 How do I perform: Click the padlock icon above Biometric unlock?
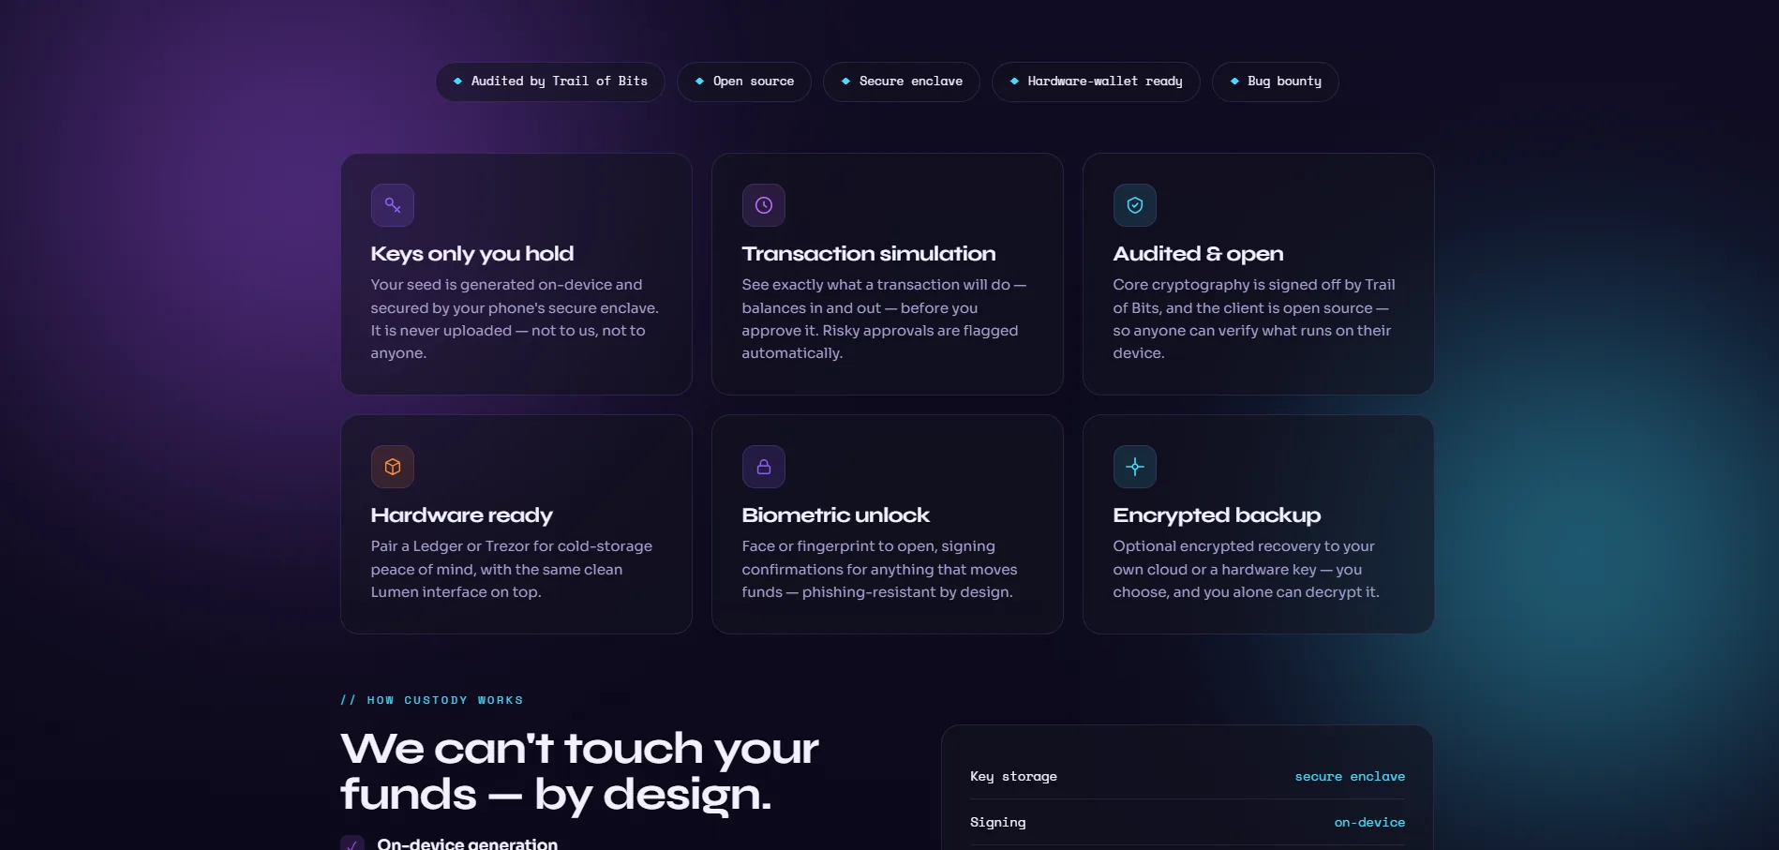pyautogui.click(x=764, y=467)
